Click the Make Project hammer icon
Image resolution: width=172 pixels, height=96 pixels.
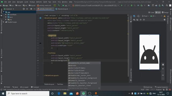point(59,5)
